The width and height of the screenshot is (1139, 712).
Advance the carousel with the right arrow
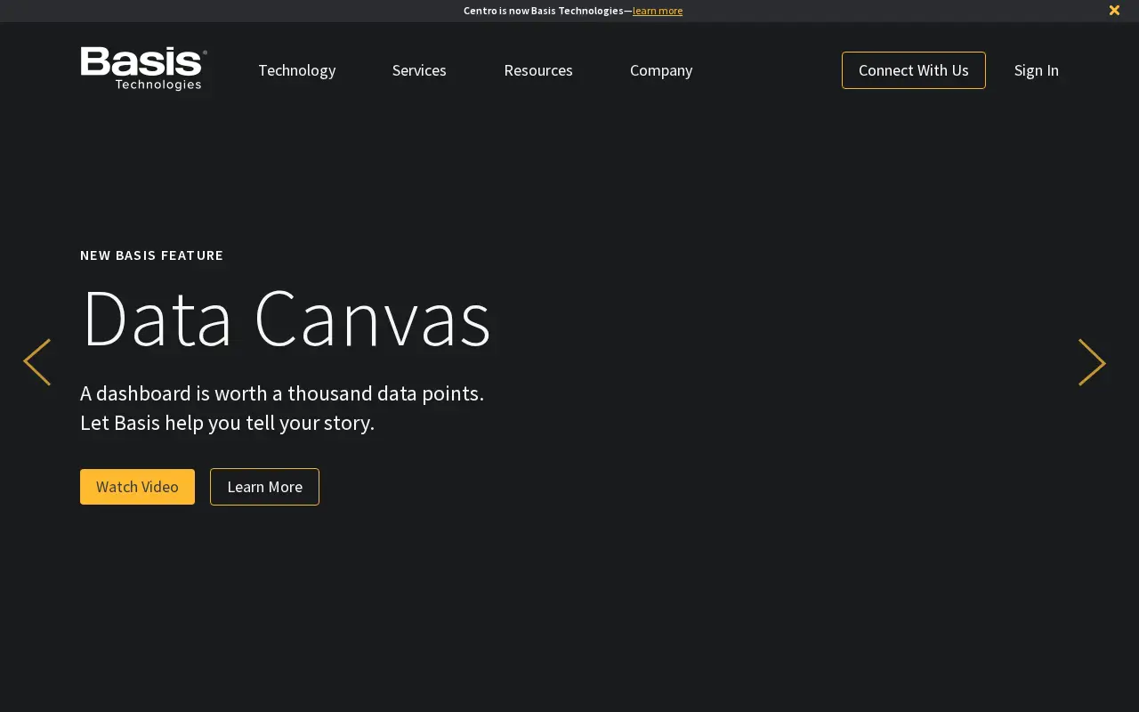(1092, 362)
